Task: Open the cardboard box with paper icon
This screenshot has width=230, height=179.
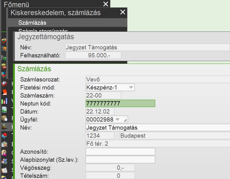Action: (x=4, y=118)
